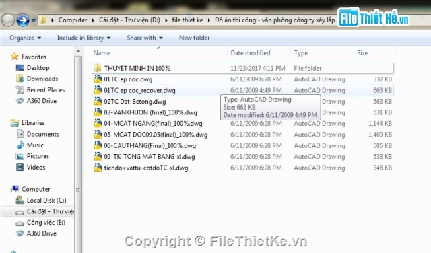Image resolution: width=431 pixels, height=253 pixels.
Task: Go back with the Back arrow button
Action: coord(8,20)
